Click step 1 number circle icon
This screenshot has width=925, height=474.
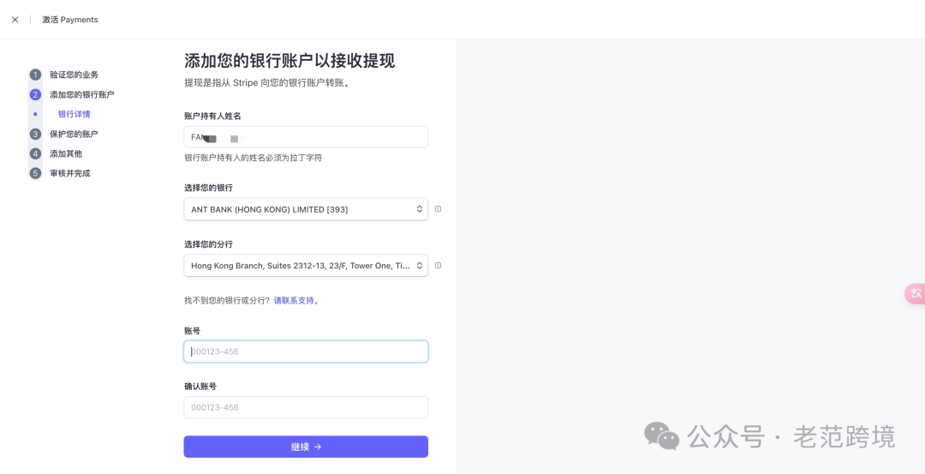pos(35,75)
